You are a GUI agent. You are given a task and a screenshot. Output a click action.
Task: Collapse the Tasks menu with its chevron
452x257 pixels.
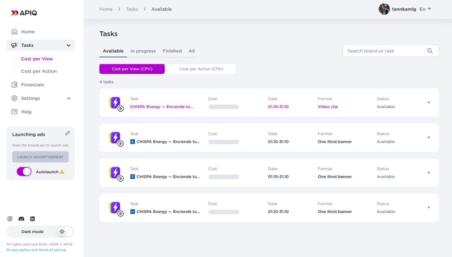pyautogui.click(x=69, y=45)
